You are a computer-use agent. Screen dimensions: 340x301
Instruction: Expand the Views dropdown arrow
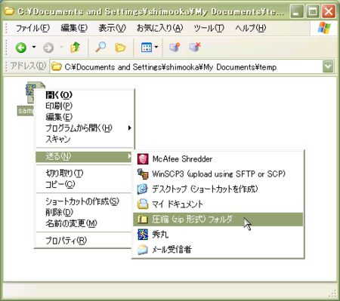click(156, 47)
